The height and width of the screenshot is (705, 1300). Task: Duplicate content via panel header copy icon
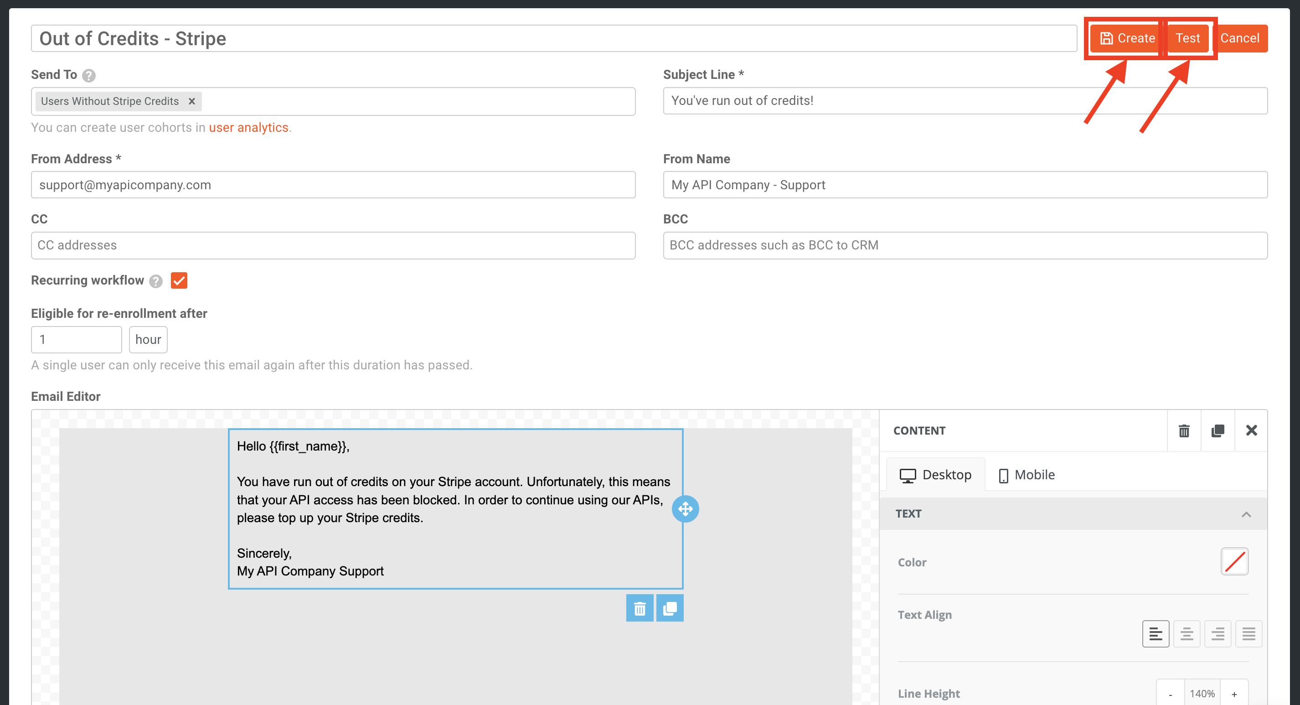(1217, 431)
